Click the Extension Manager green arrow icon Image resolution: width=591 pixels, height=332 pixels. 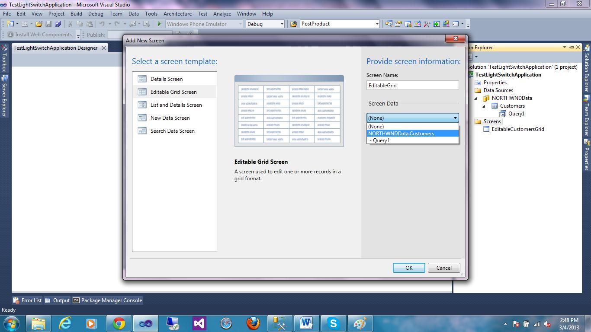[437, 24]
